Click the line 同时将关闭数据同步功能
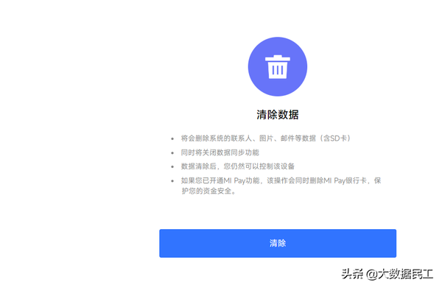The image size is (442, 288). coord(220,152)
